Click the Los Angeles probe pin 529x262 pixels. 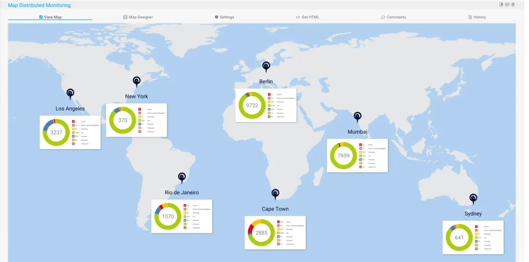71,93
